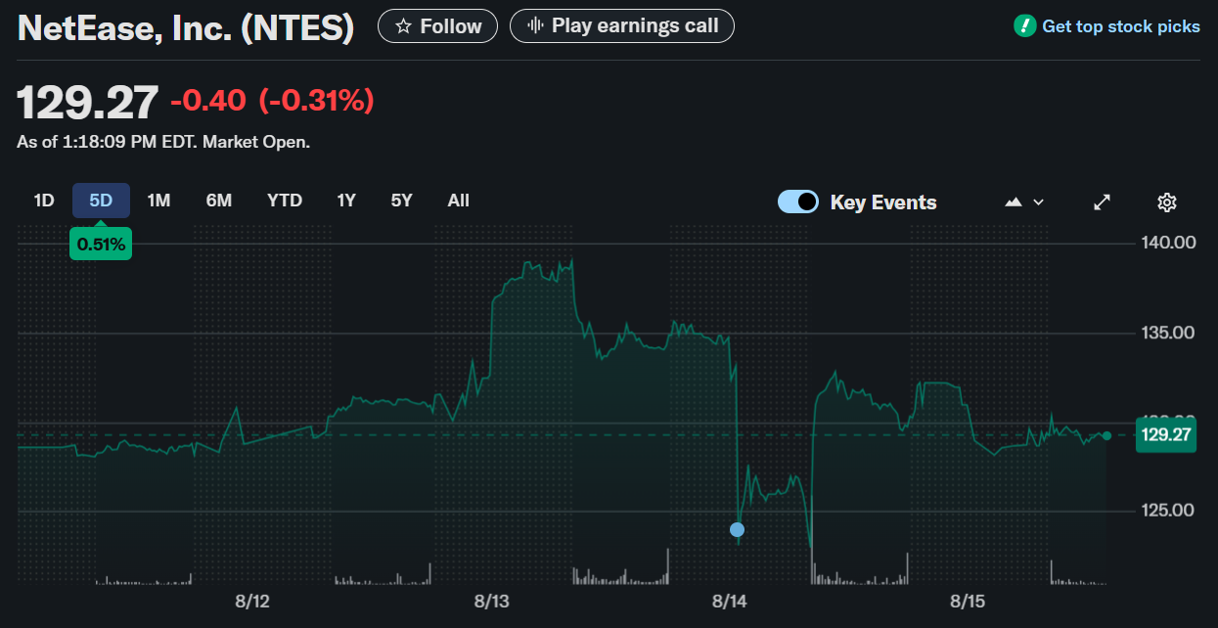
Task: Click the Key Events label text
Action: click(883, 202)
